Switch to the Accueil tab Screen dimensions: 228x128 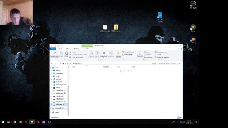click(60, 49)
